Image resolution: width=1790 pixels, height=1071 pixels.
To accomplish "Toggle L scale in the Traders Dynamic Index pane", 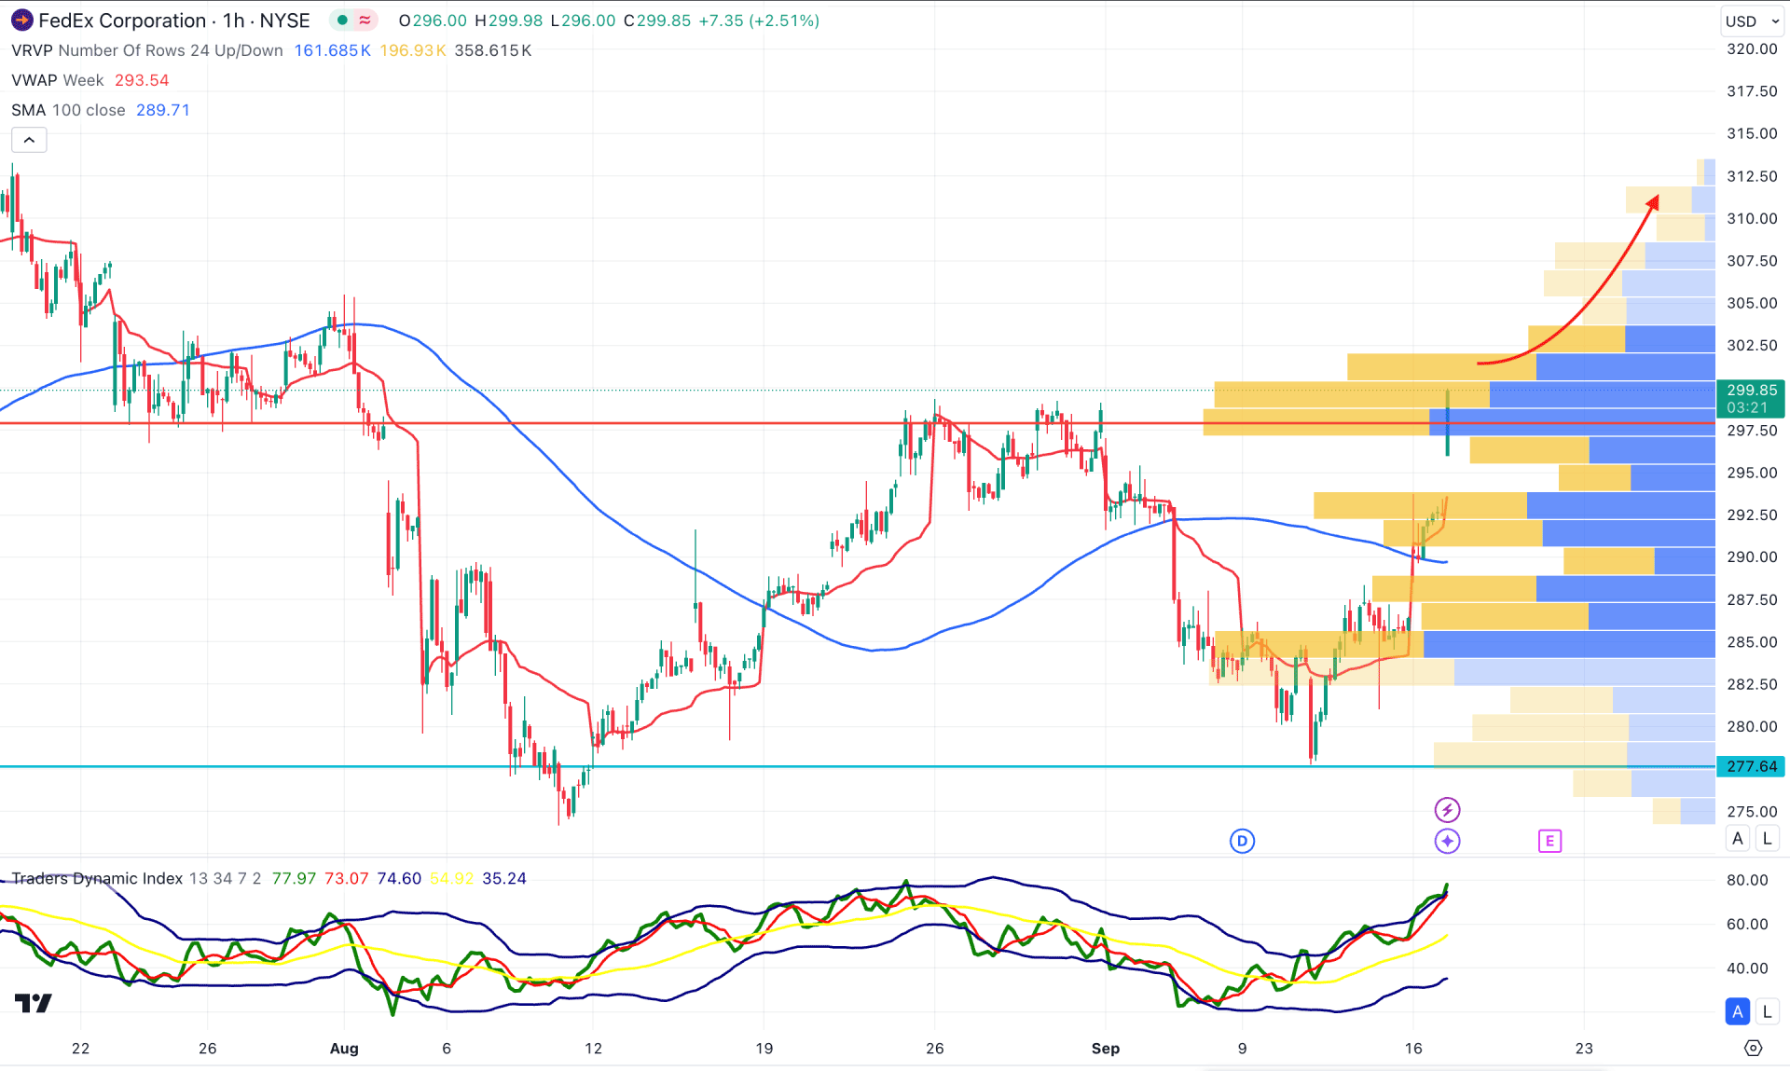I will [1767, 1010].
